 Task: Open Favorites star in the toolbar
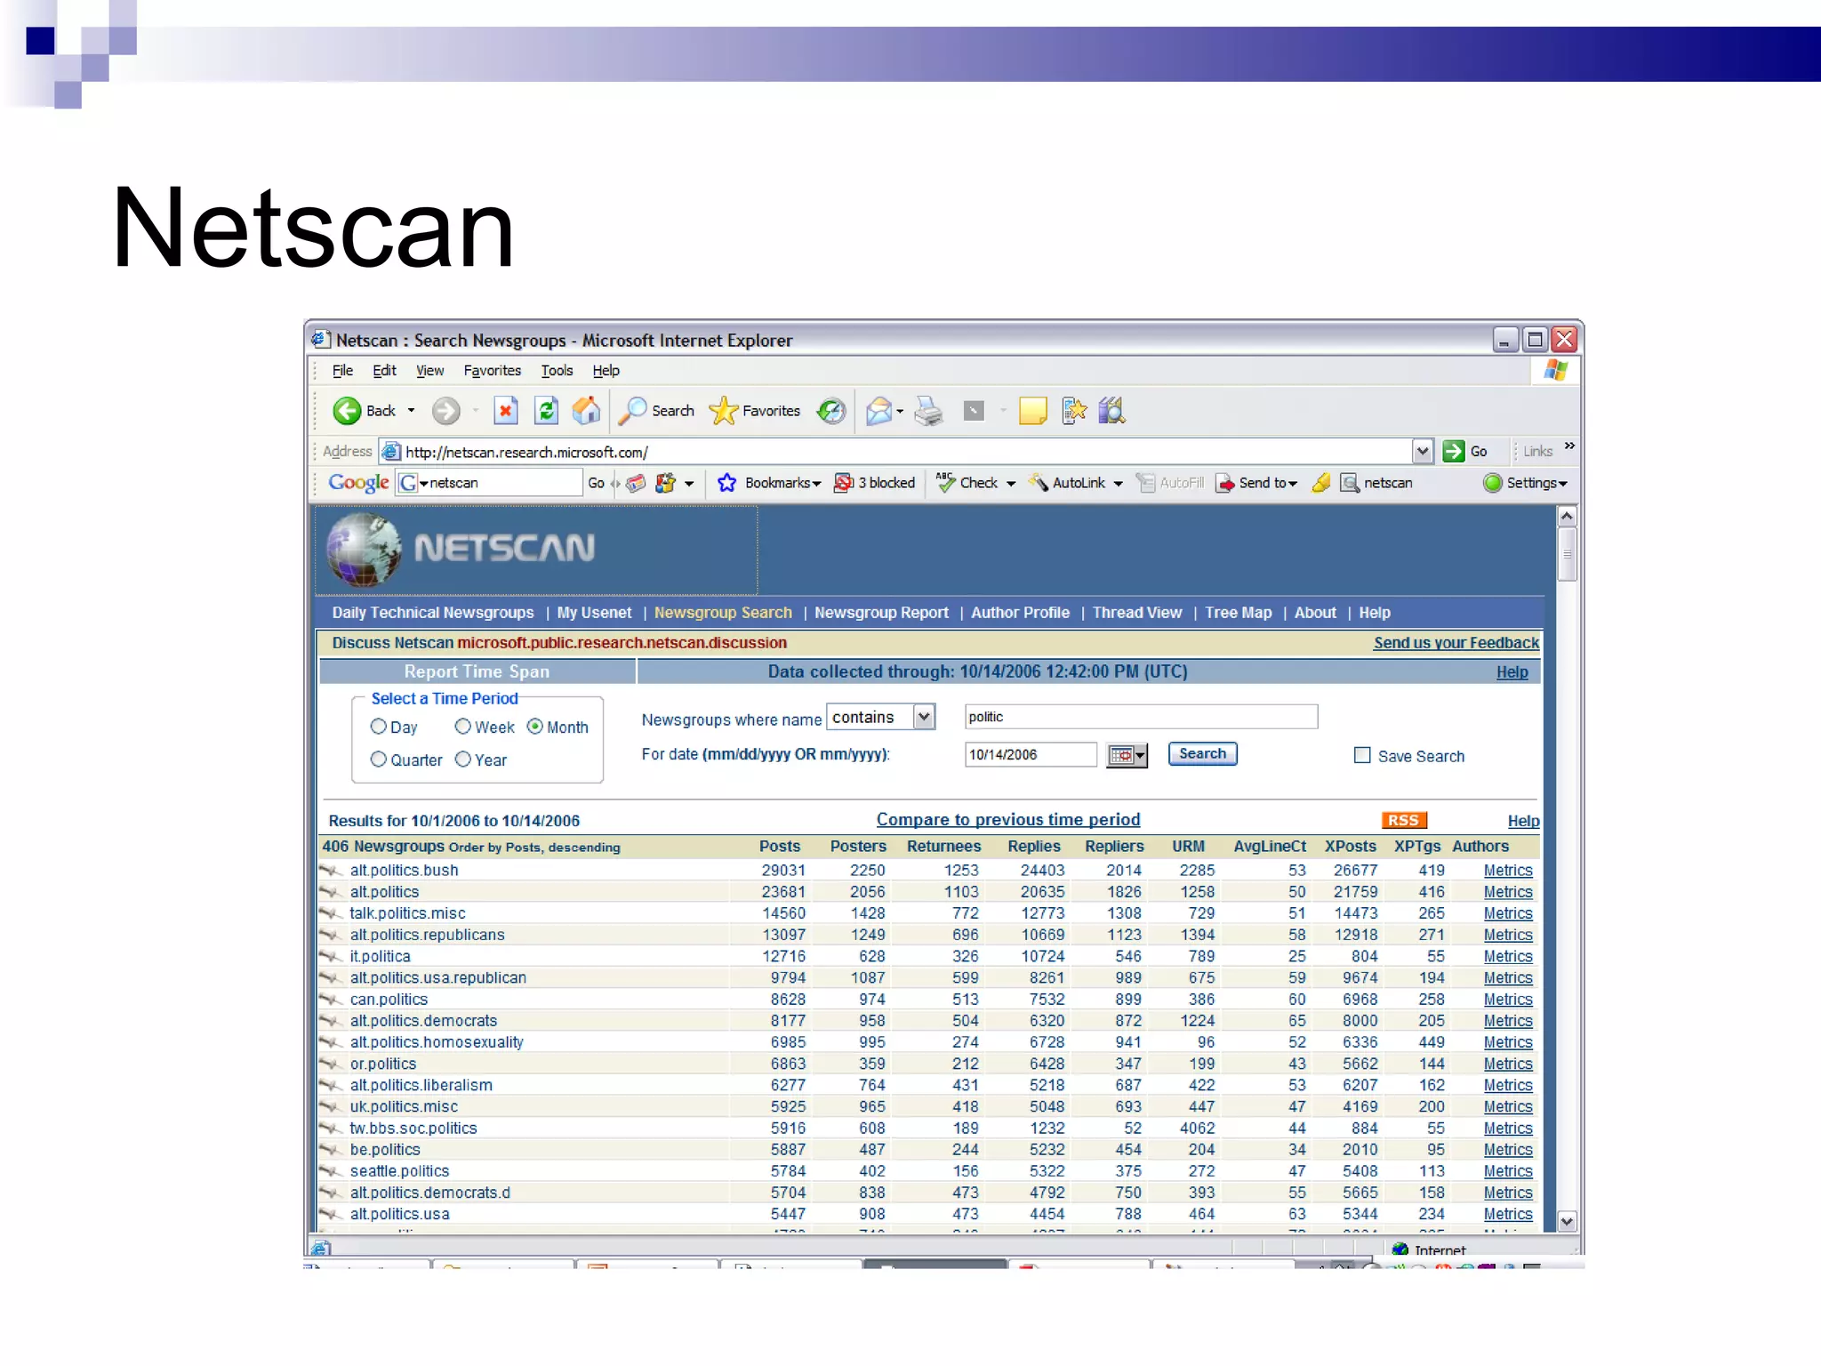pos(723,411)
